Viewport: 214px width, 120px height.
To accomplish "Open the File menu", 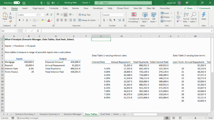I will 4,8.
